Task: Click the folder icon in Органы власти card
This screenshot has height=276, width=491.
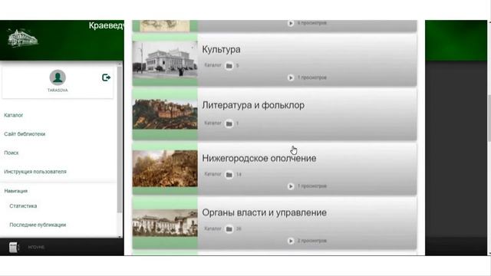Action: [x=229, y=229]
